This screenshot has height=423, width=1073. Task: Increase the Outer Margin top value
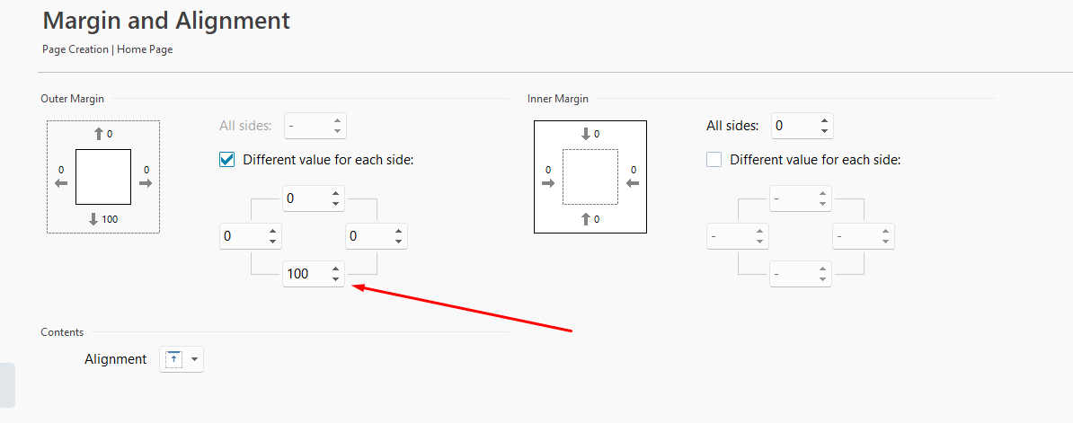(336, 193)
